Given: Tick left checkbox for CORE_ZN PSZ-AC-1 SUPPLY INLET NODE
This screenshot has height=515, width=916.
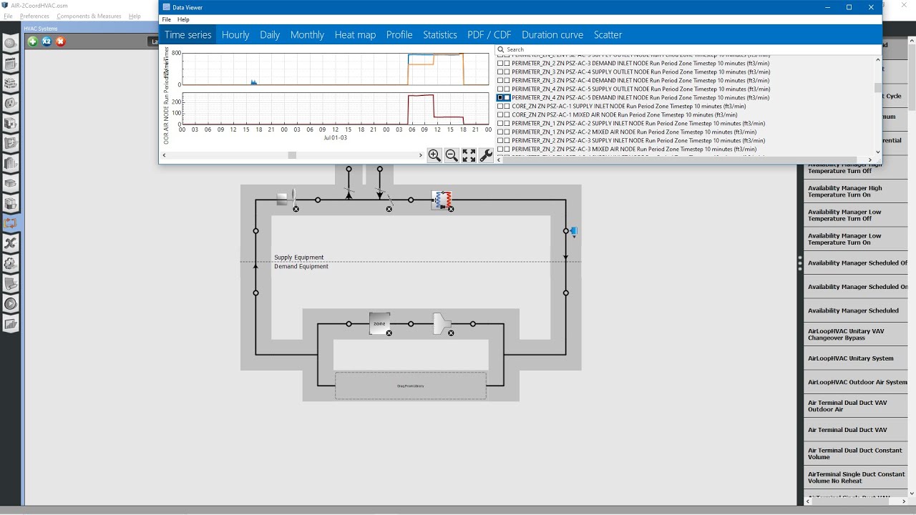Looking at the screenshot, I should (x=500, y=107).
